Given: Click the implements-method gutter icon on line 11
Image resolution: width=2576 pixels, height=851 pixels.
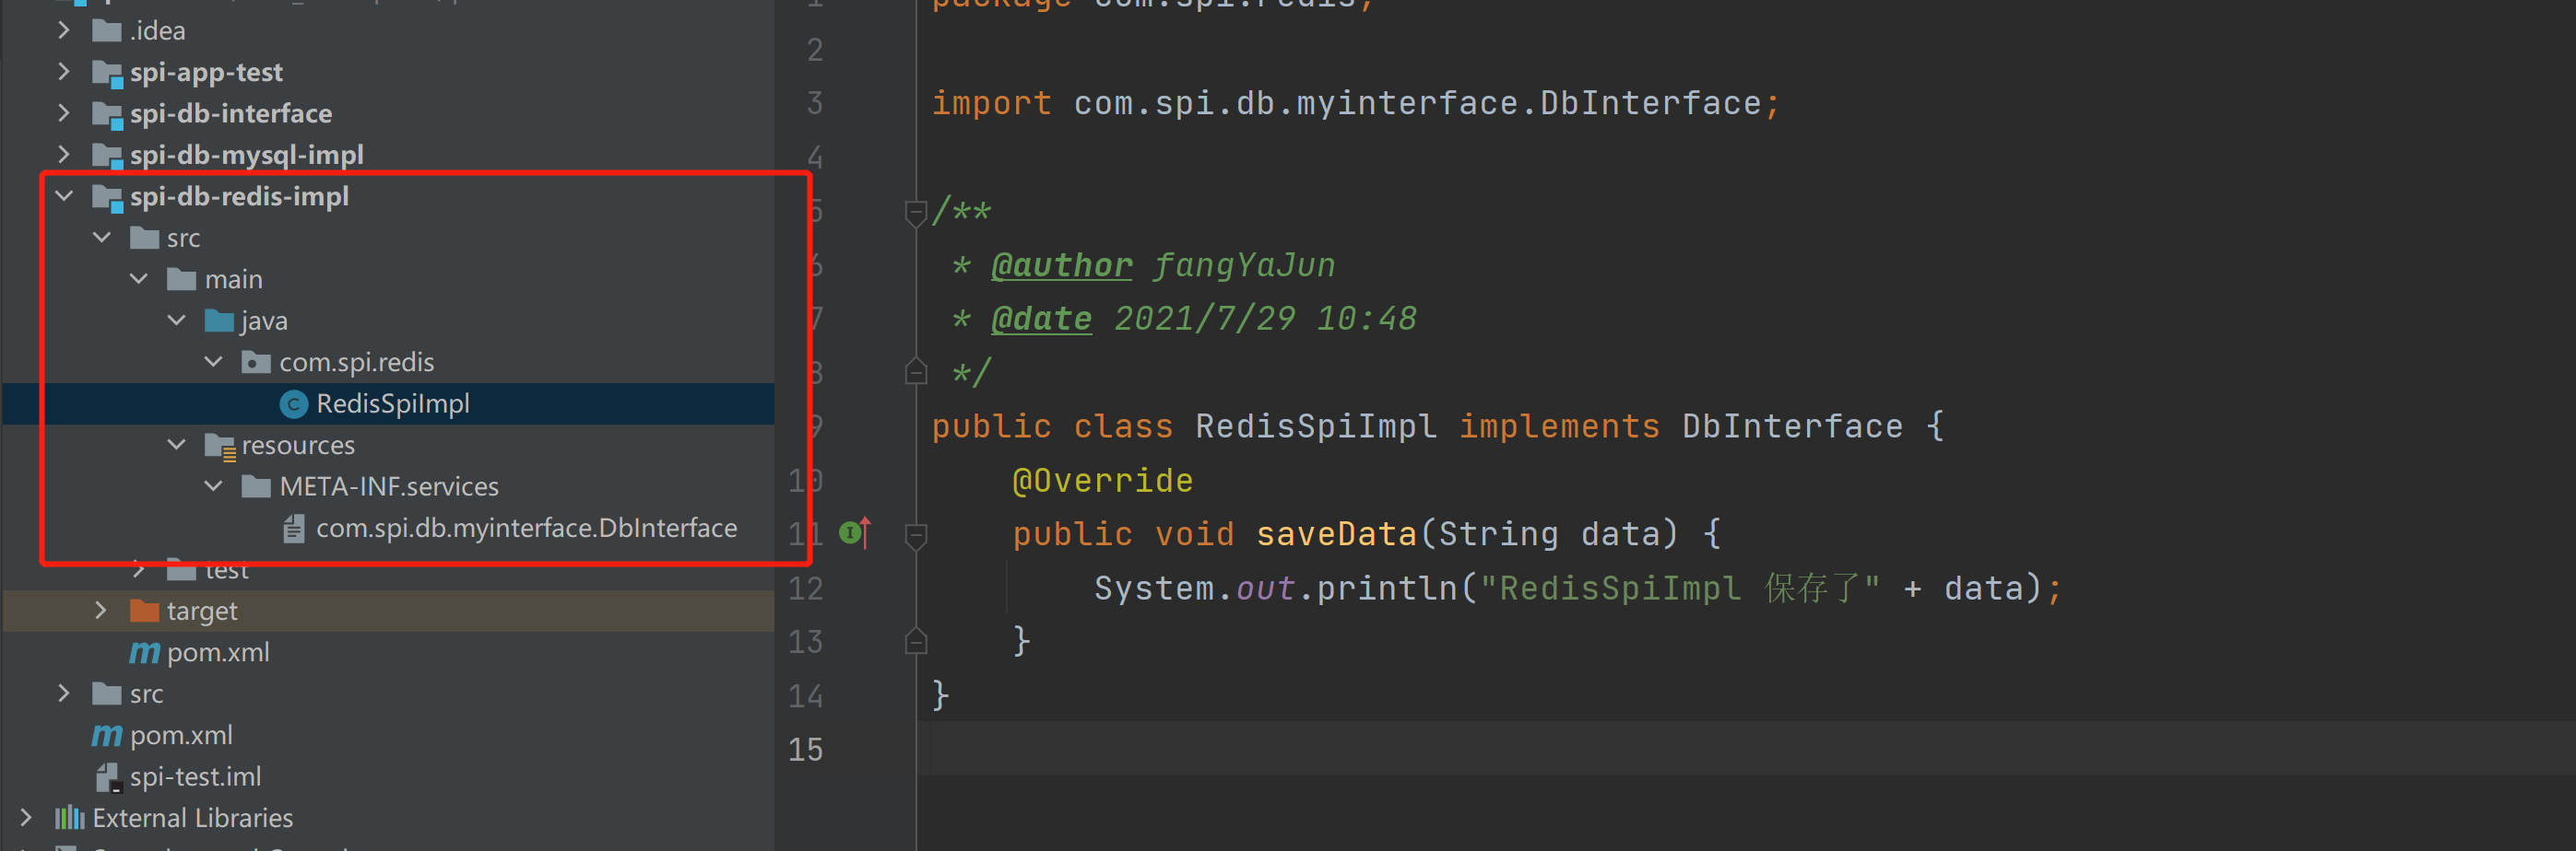Looking at the screenshot, I should [x=856, y=532].
